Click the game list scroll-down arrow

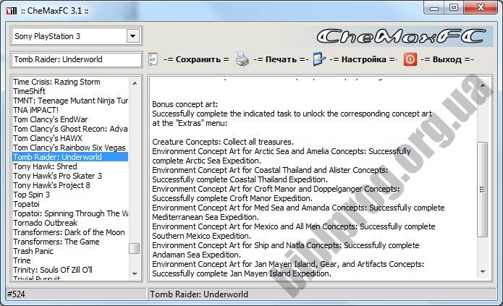point(135,273)
